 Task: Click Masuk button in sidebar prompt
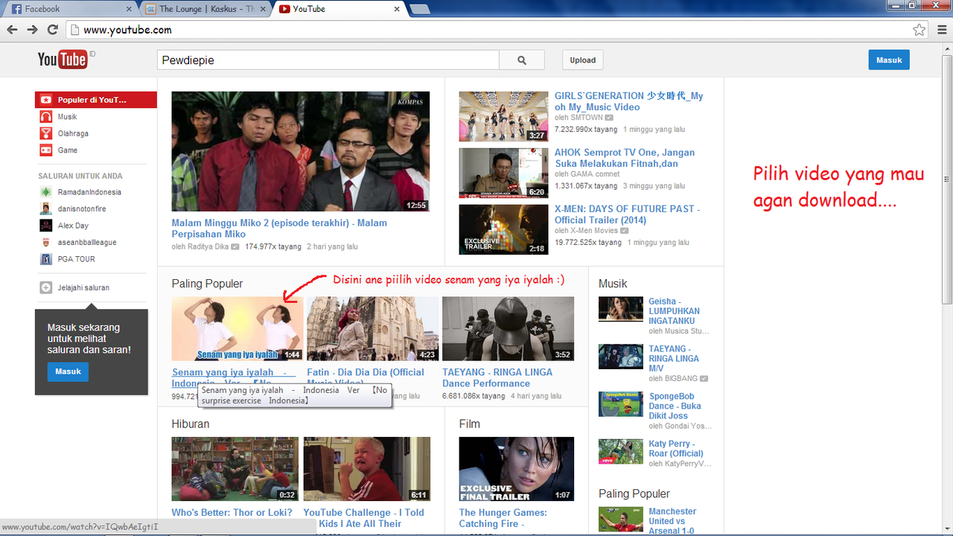[68, 371]
